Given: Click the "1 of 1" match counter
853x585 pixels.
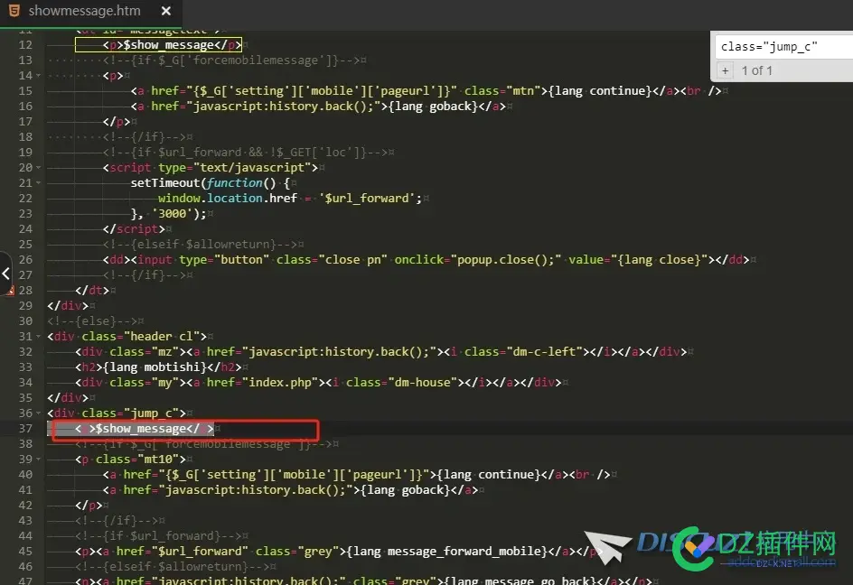Looking at the screenshot, I should tap(756, 70).
